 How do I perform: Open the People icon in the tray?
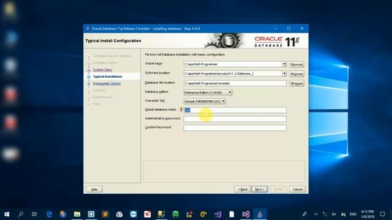[304, 214]
